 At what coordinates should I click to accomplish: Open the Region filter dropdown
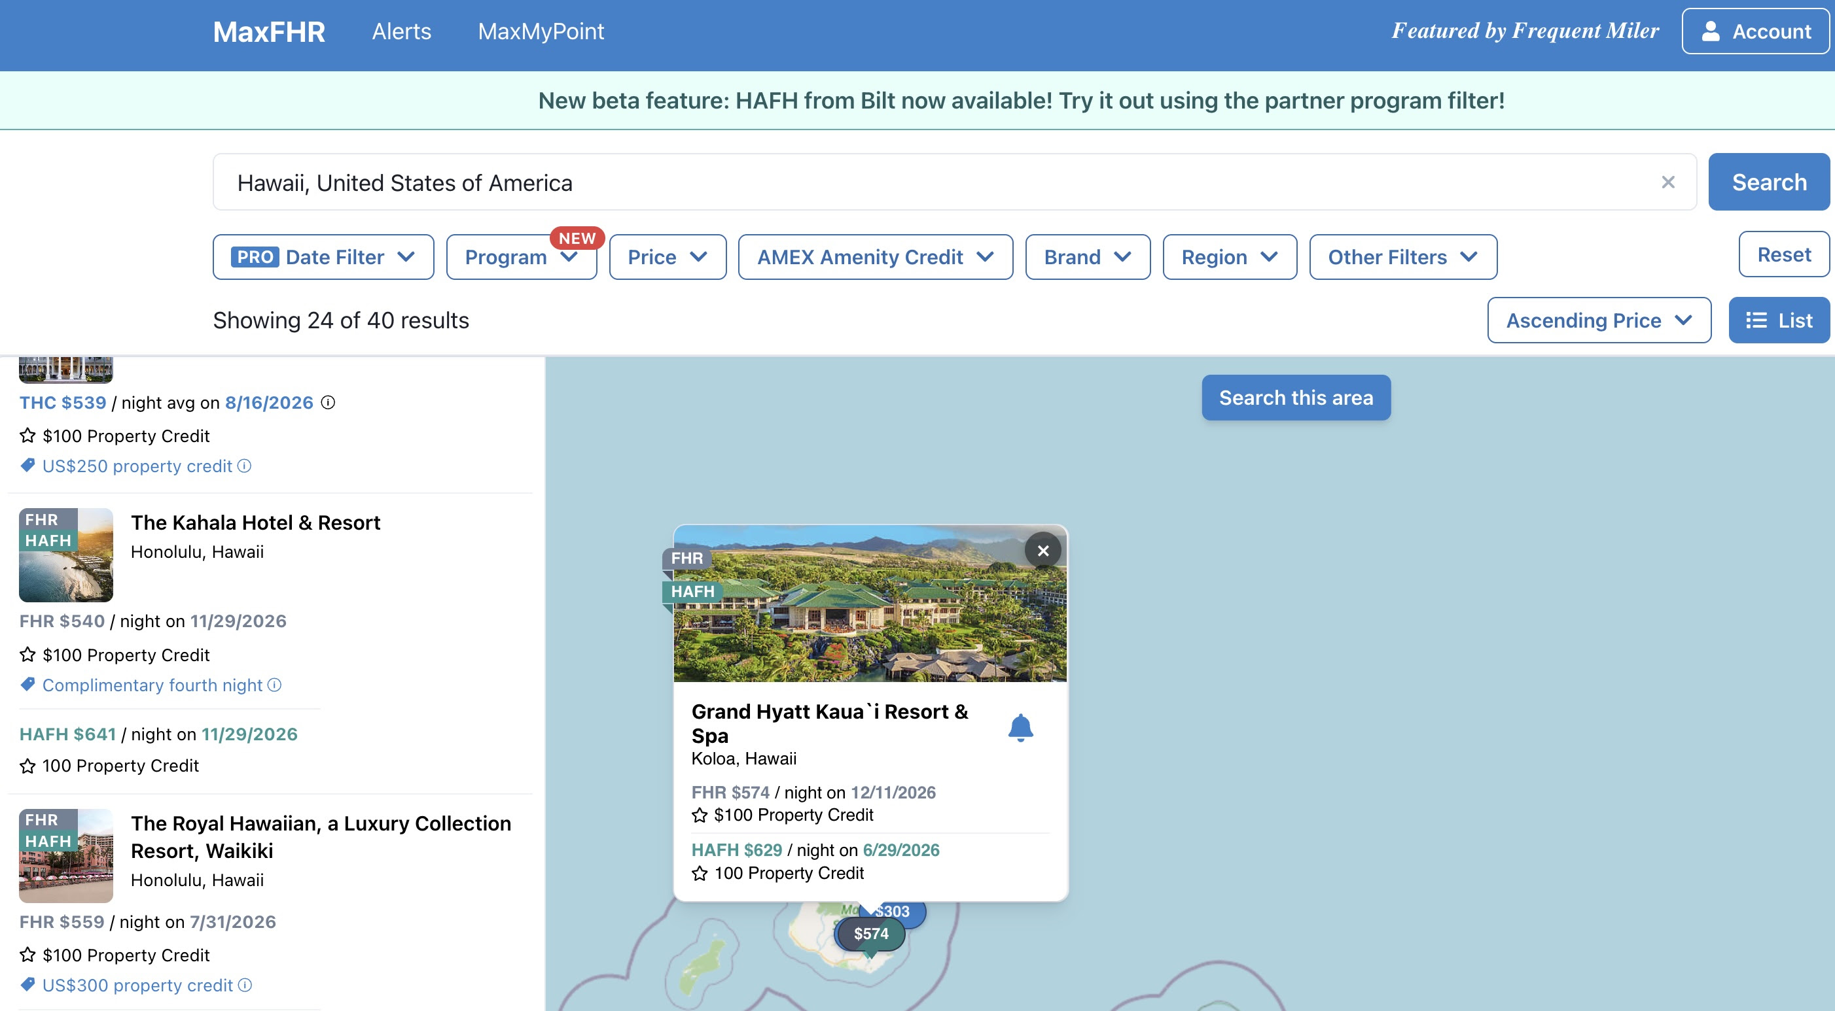click(1230, 257)
